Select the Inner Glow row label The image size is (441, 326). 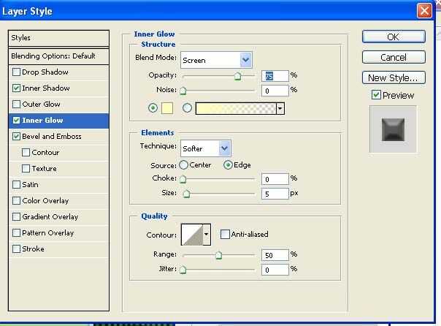(x=42, y=120)
